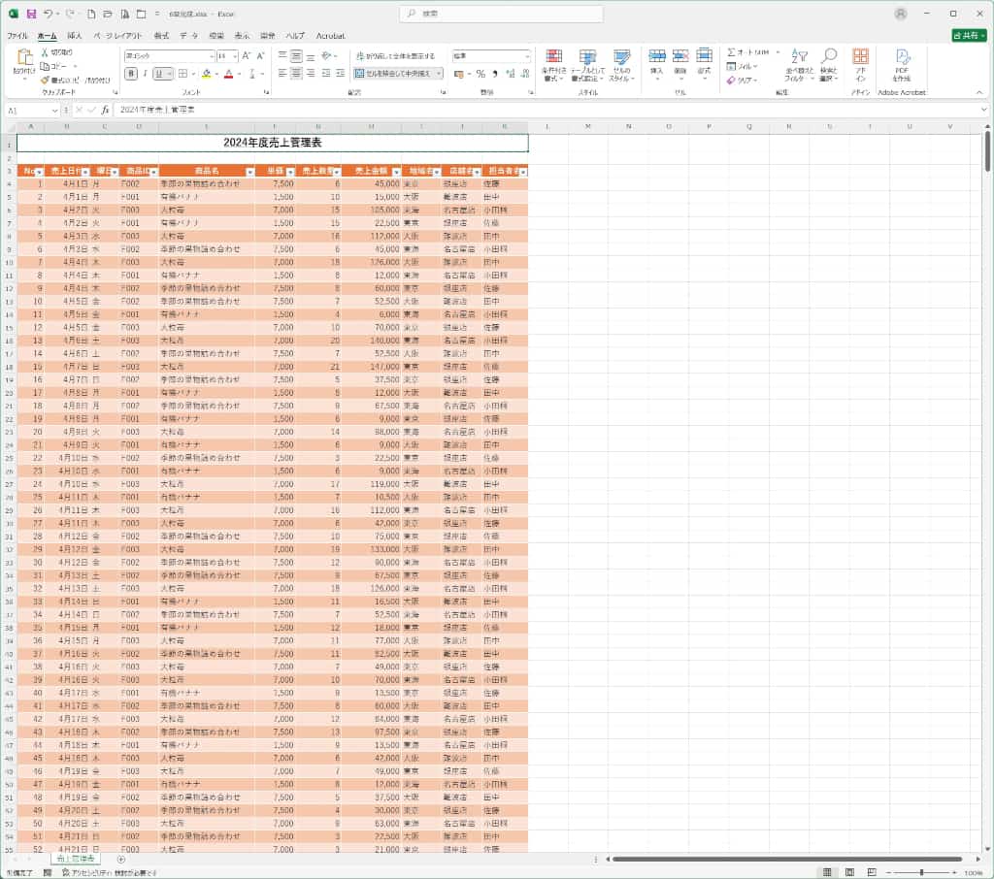Click the zoom slider in status bar
994x879 pixels.
[x=921, y=872]
